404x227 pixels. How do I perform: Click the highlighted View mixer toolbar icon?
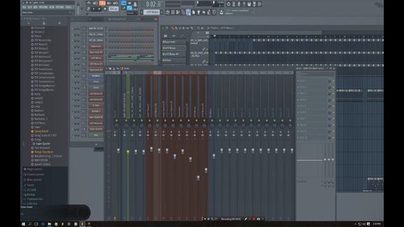[x=188, y=12]
